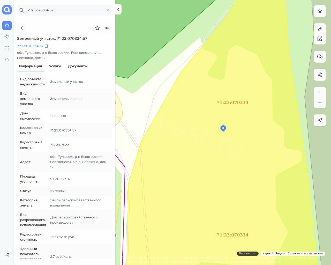Activate the draw/edit tool on map
The width and height of the screenshot is (331, 265).
click(320, 39)
